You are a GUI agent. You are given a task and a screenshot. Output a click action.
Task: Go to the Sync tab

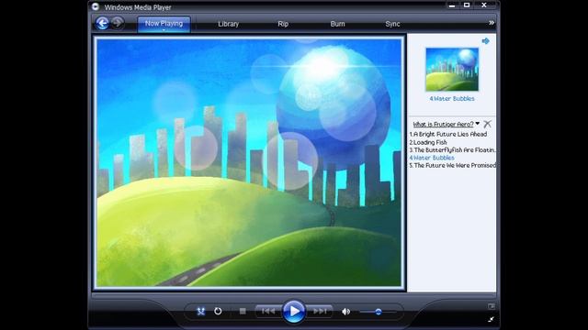392,24
